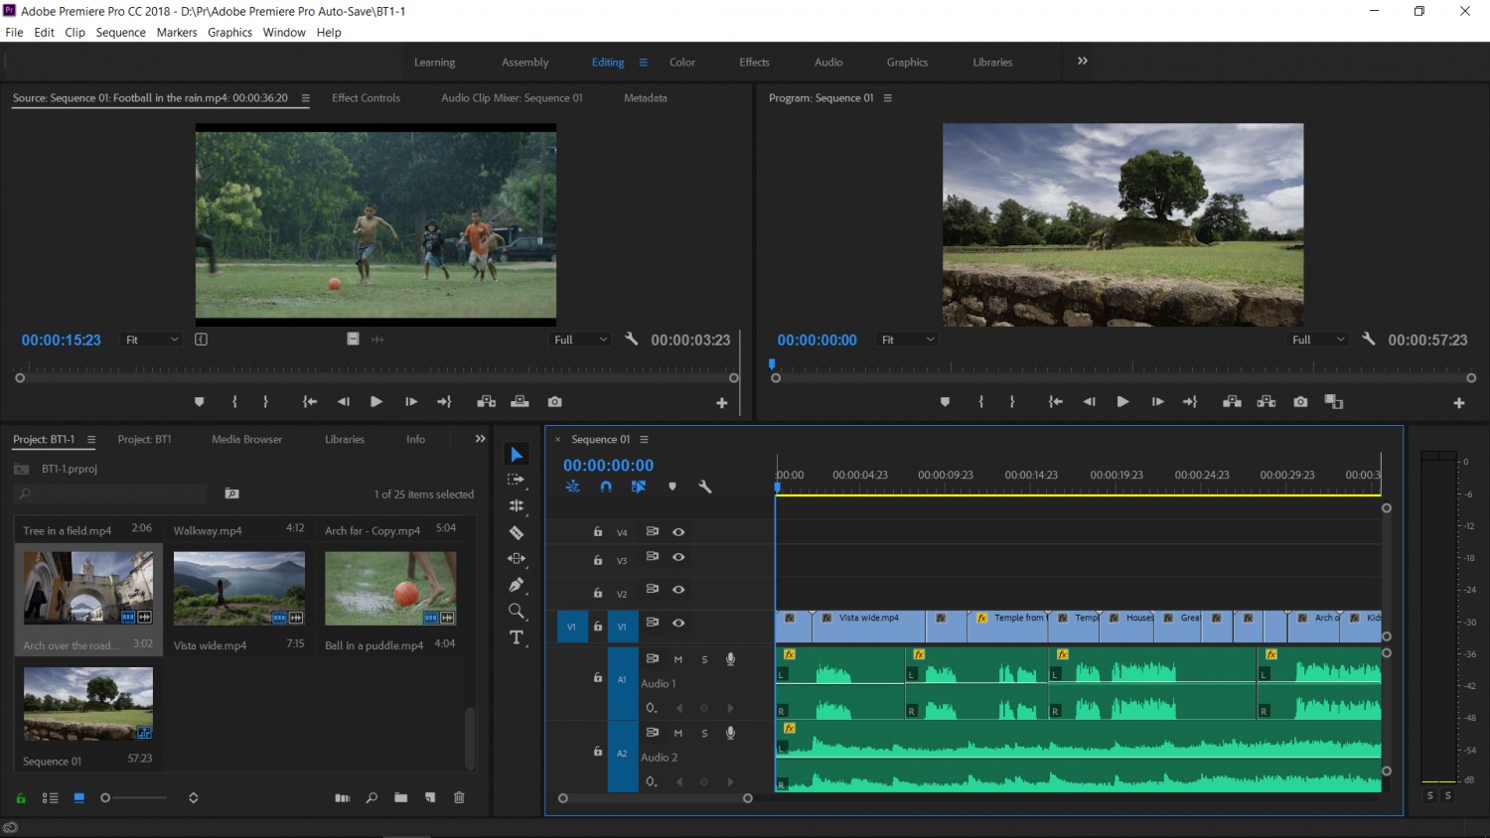Open Program monitor Full resolution dropdown
1490x838 pixels.
point(1318,340)
